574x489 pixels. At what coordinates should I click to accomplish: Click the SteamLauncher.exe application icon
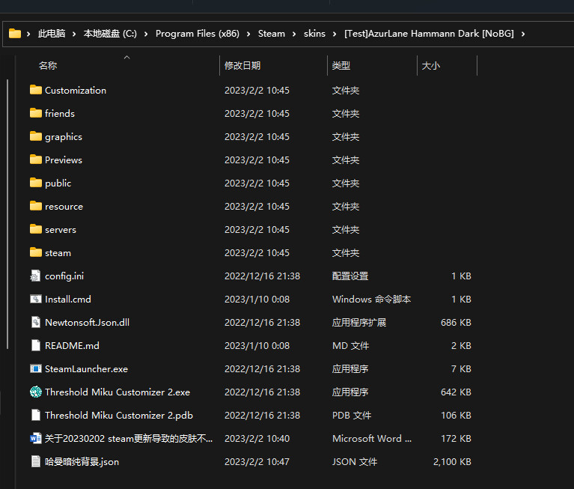coord(35,369)
